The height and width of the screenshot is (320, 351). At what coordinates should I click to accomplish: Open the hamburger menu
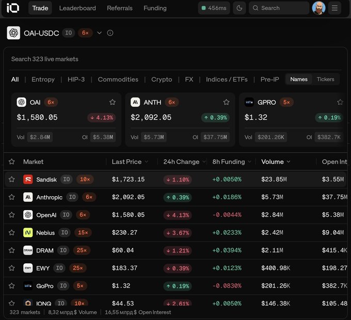334,8
